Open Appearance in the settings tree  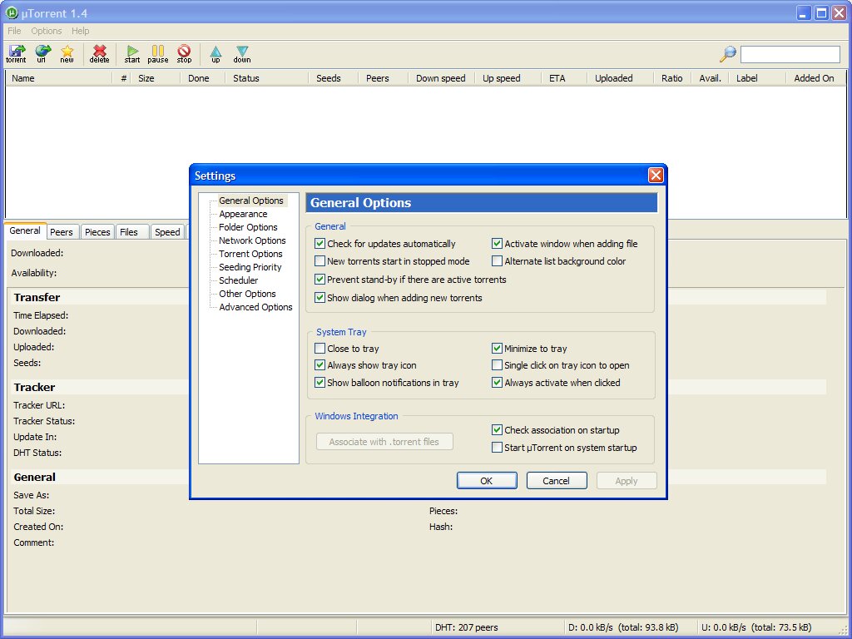(x=243, y=214)
